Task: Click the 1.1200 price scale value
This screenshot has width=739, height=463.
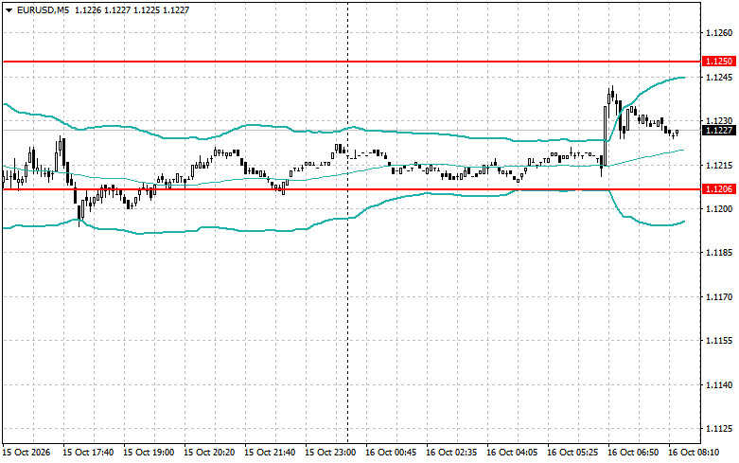Action: (x=719, y=208)
